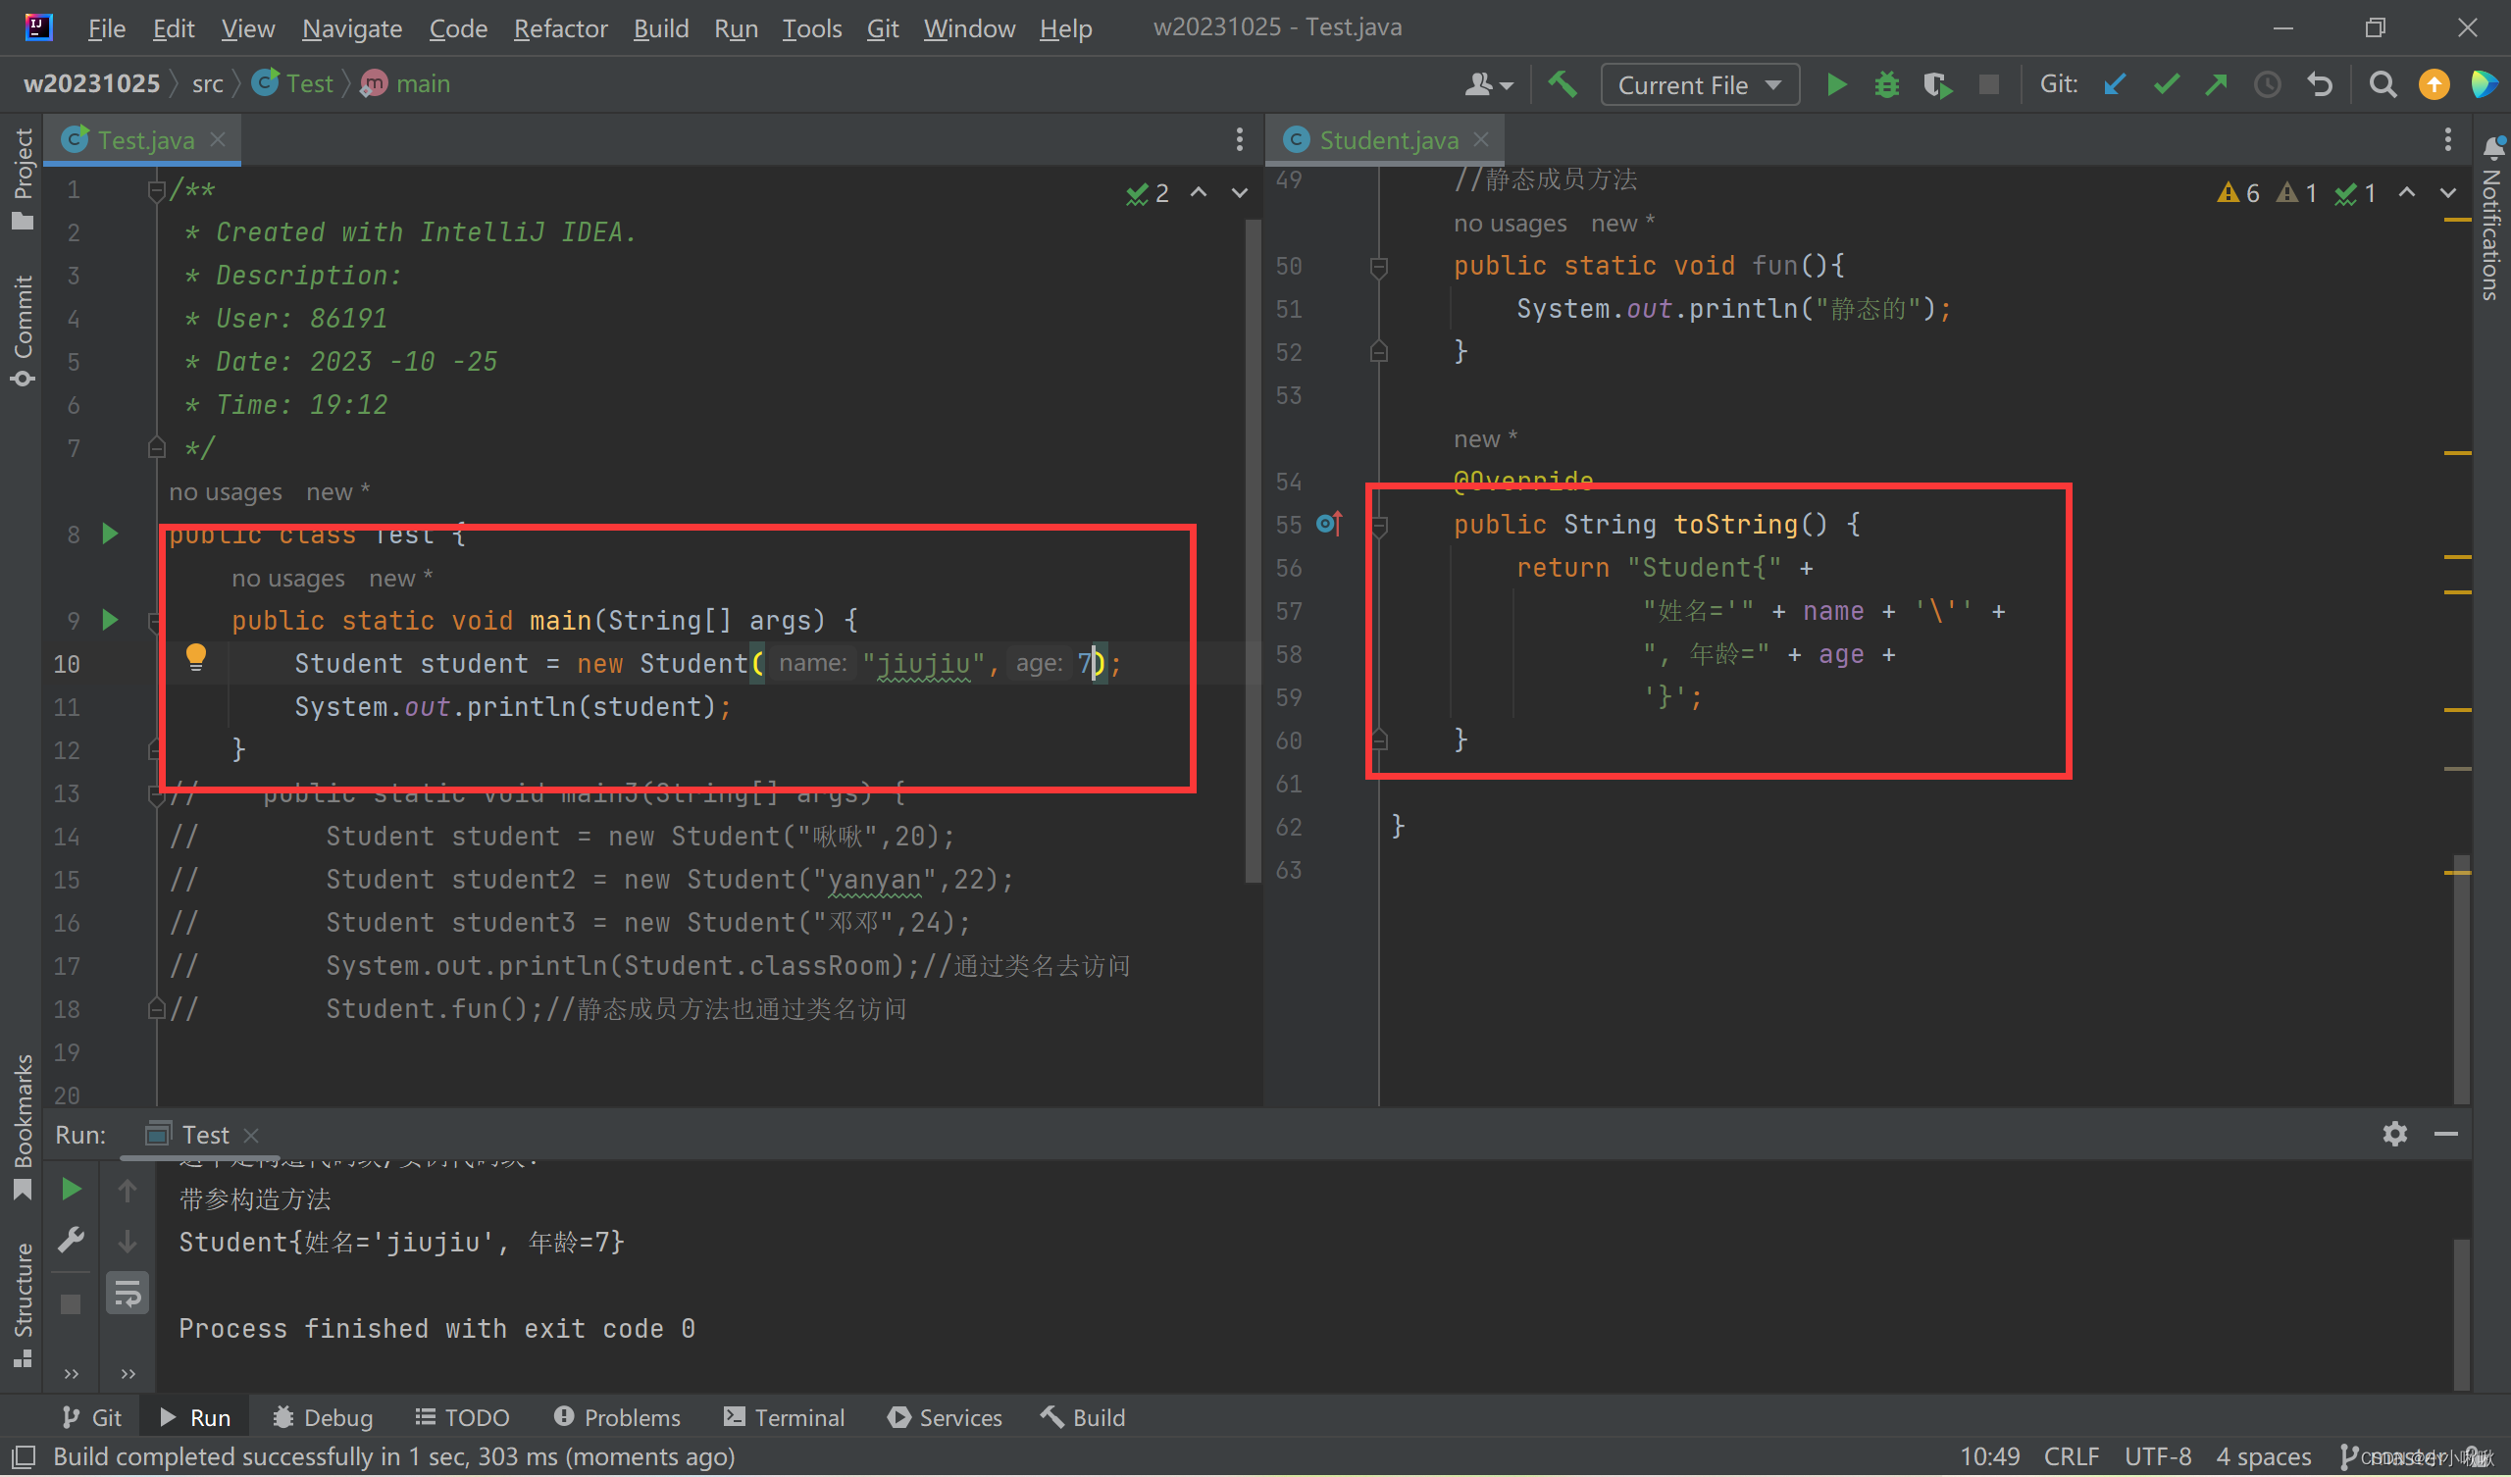This screenshot has height=1477, width=2511.
Task: Click the Build project hammer icon
Action: point(1562,84)
